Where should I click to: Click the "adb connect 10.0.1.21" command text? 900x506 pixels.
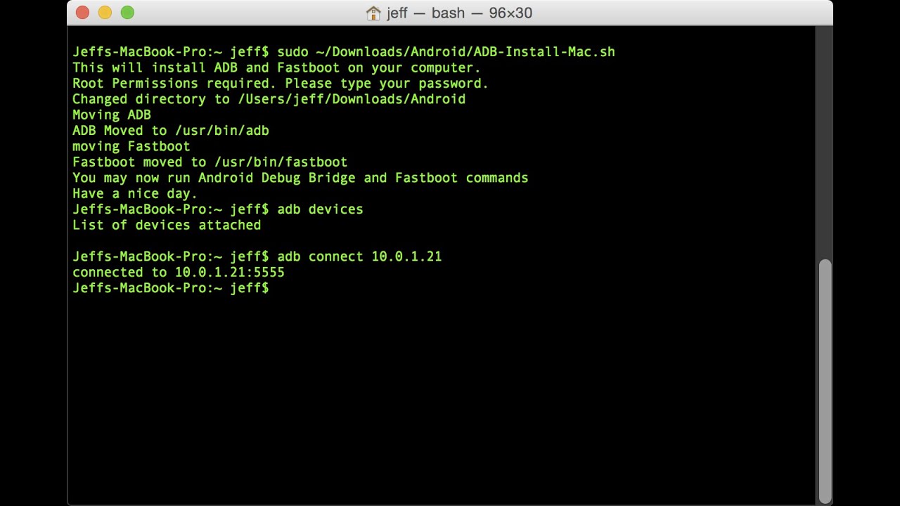(359, 257)
